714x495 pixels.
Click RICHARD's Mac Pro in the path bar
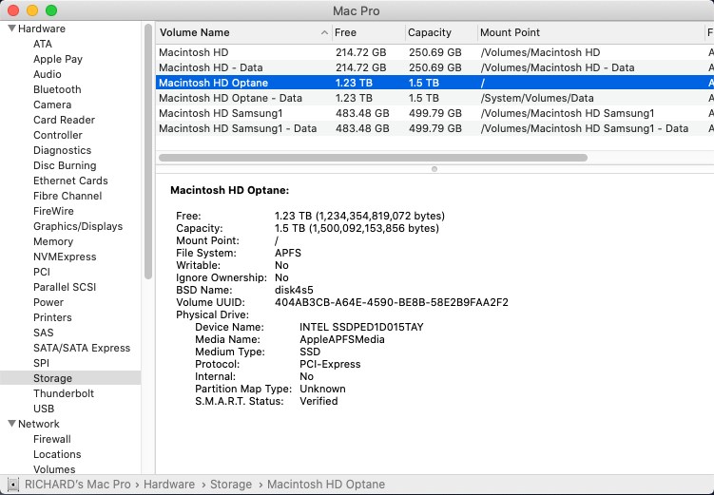click(x=77, y=485)
